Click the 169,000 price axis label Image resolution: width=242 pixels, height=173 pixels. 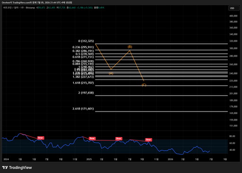[233, 113]
